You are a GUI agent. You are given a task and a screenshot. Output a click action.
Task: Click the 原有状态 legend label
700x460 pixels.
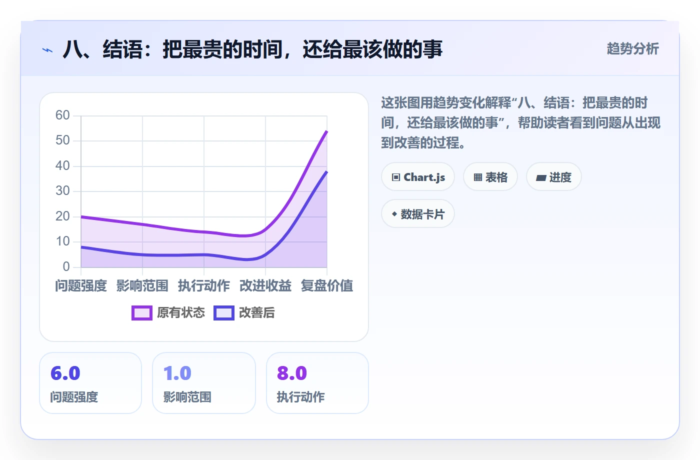[x=181, y=313]
